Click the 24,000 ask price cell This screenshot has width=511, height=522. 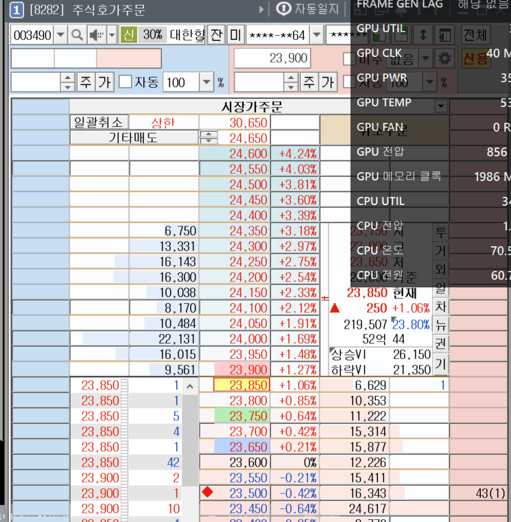coord(235,338)
